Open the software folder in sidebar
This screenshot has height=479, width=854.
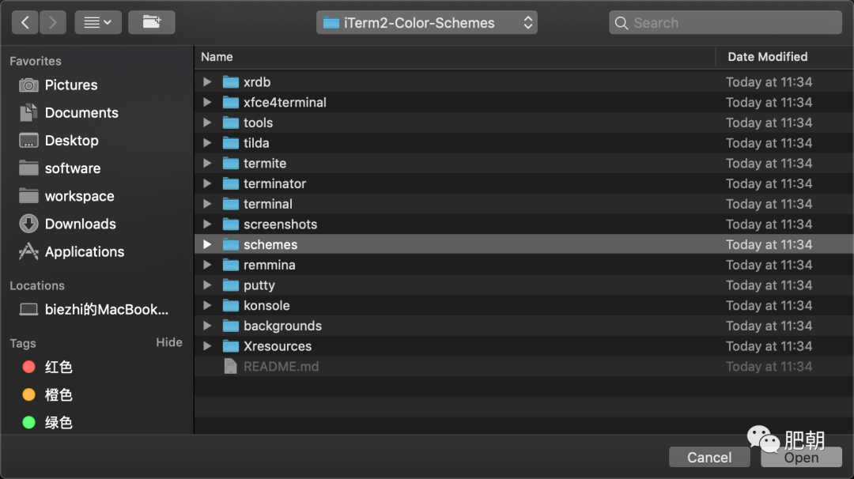coord(73,168)
